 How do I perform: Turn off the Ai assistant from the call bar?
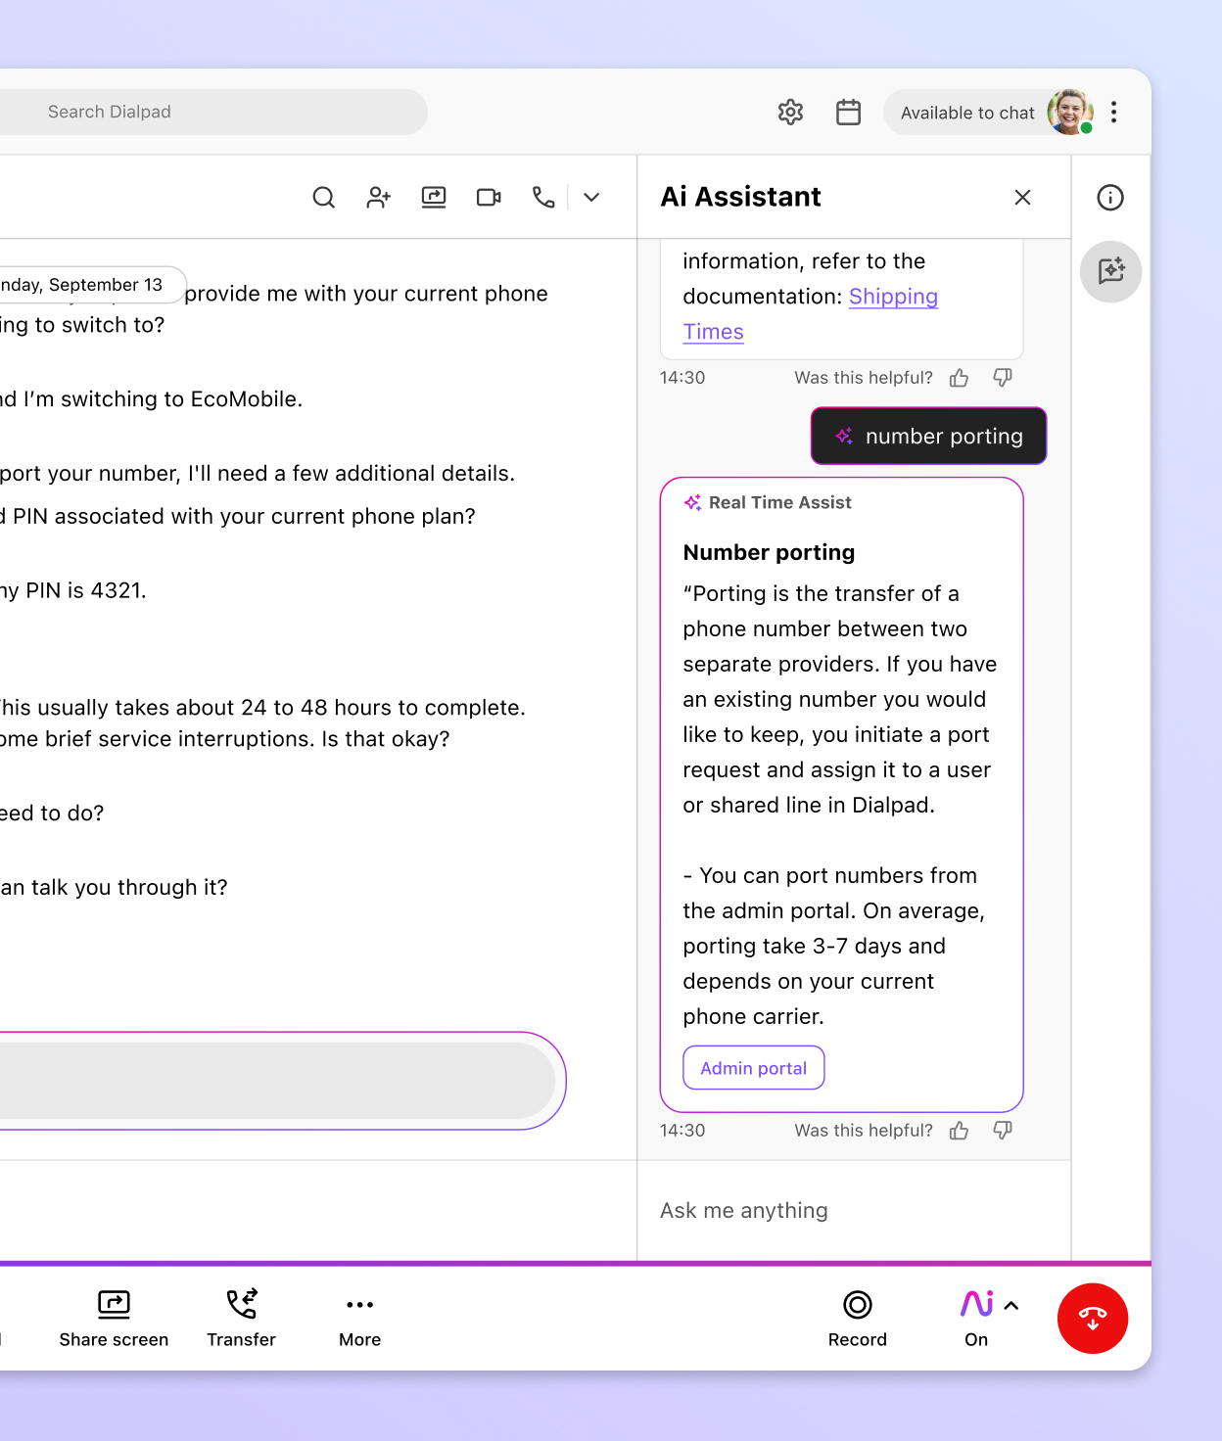pyautogui.click(x=975, y=1305)
